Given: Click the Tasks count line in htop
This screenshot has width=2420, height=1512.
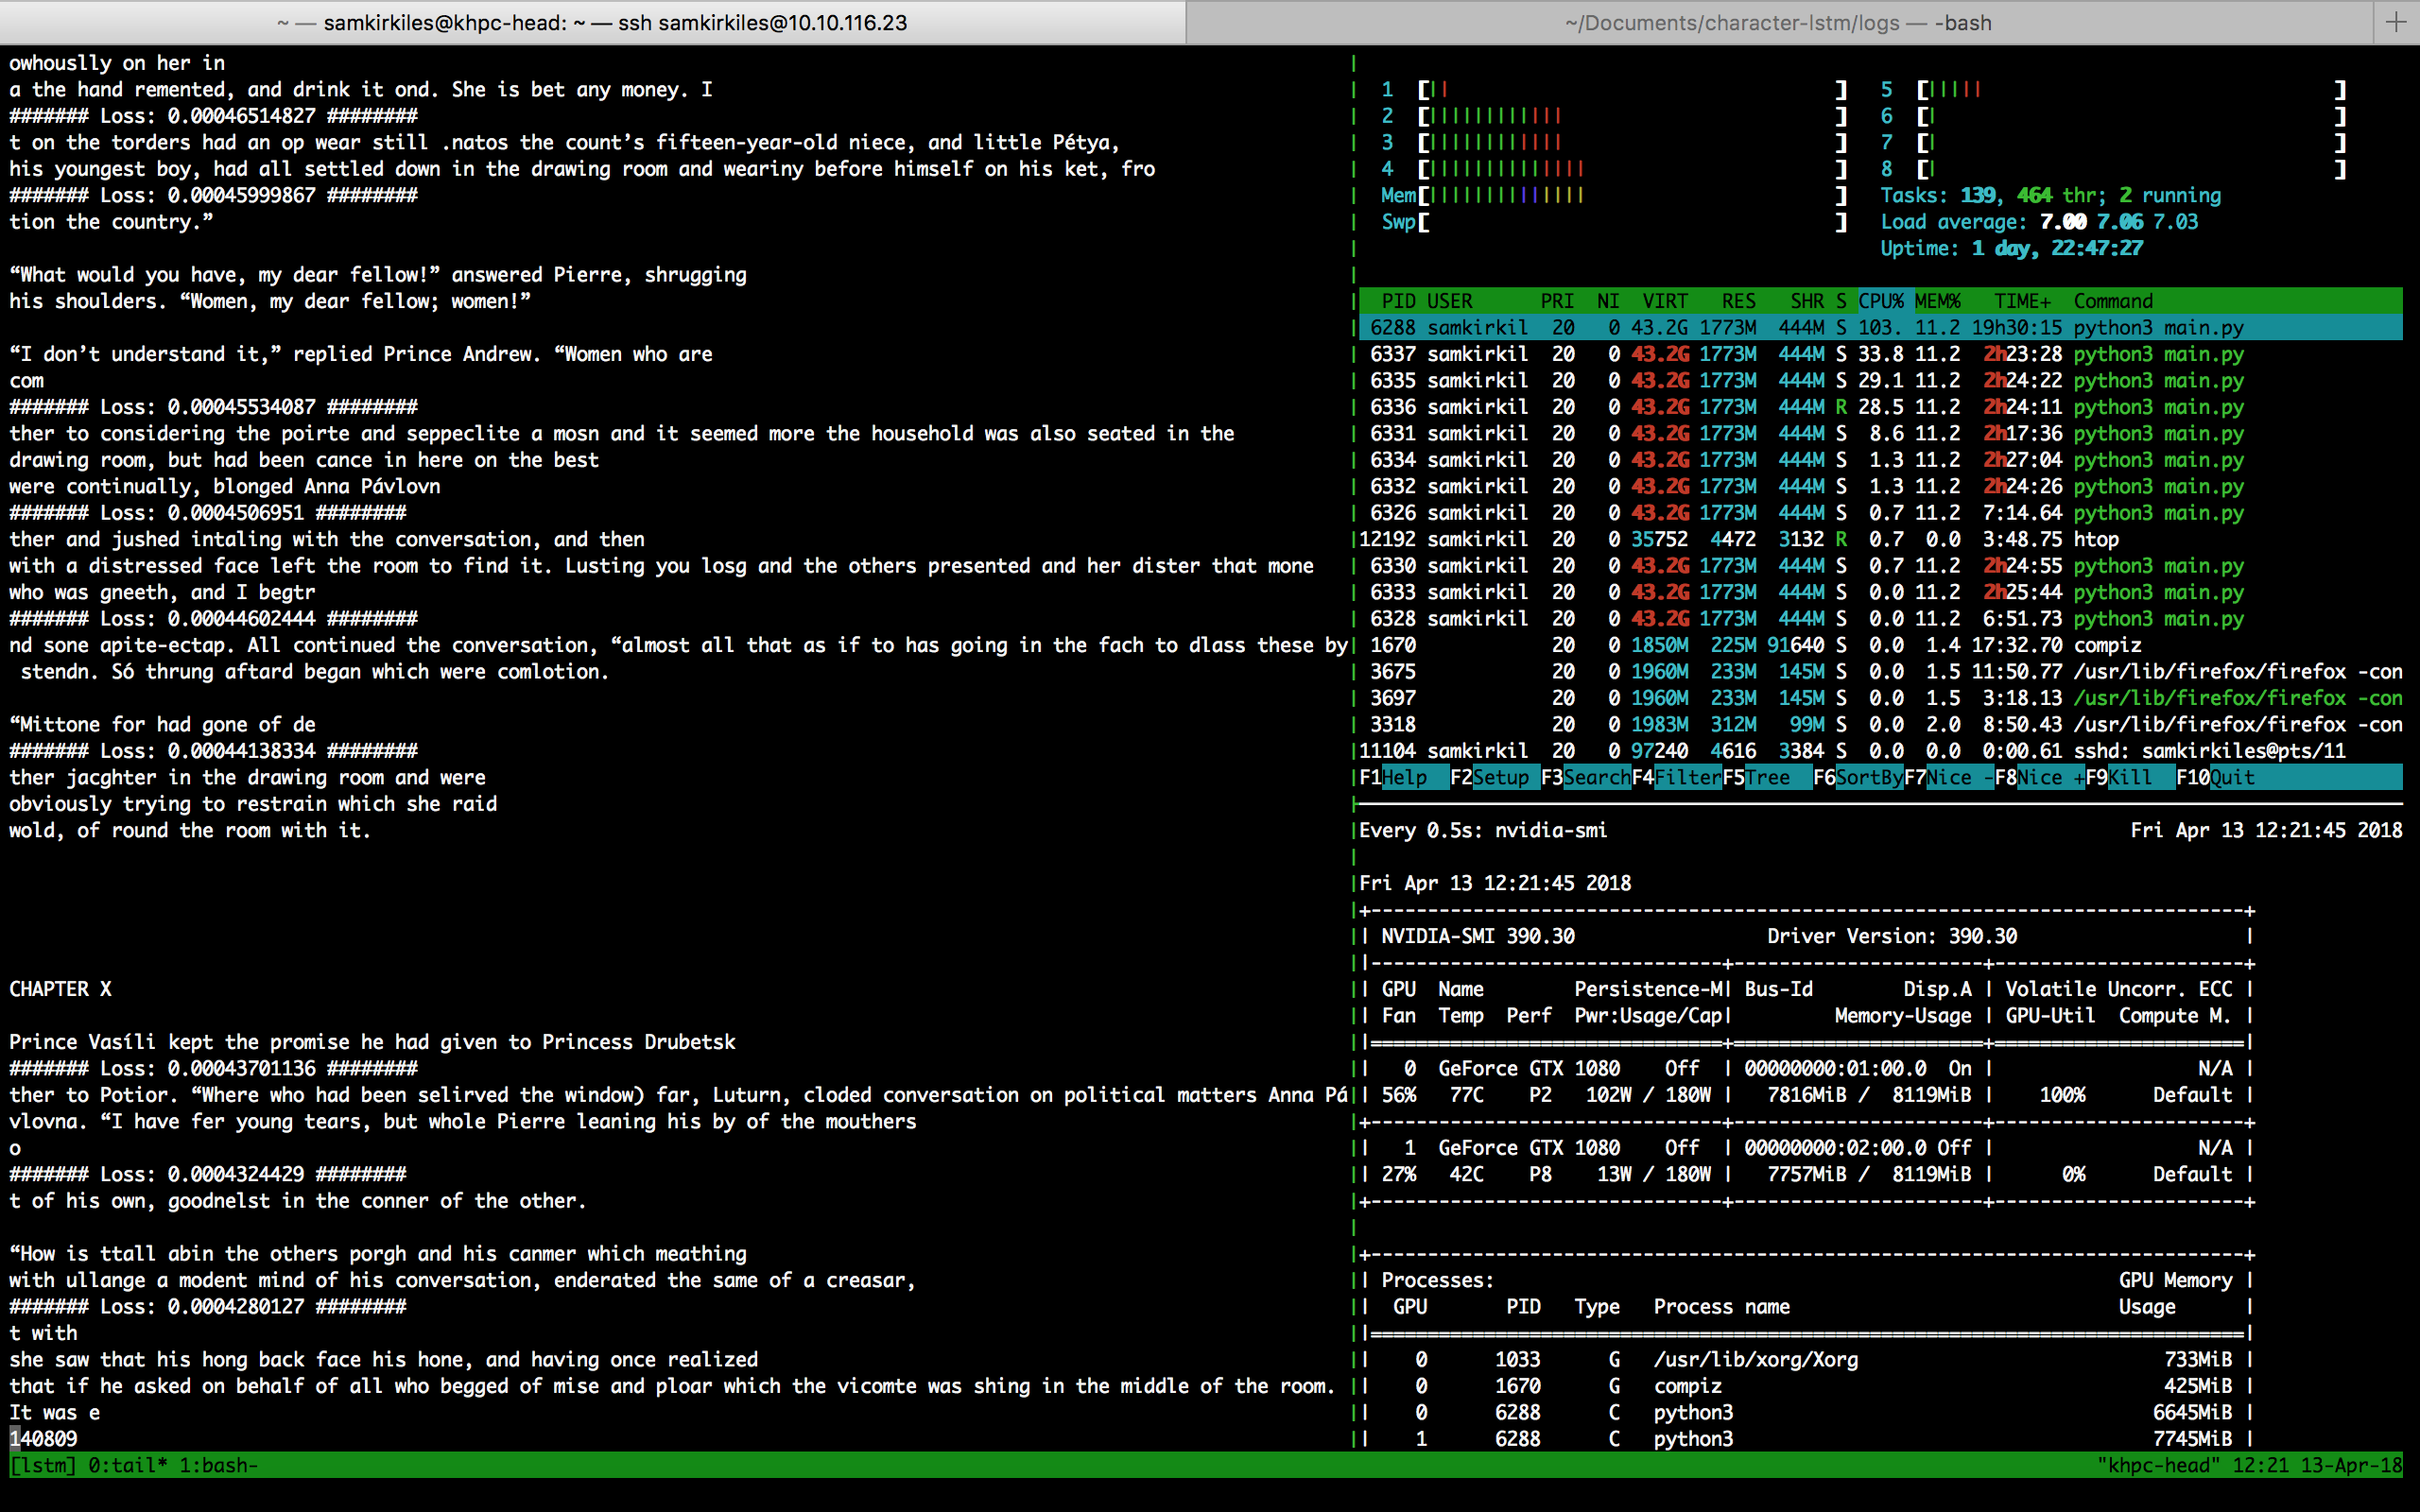Looking at the screenshot, I should [x=2050, y=196].
